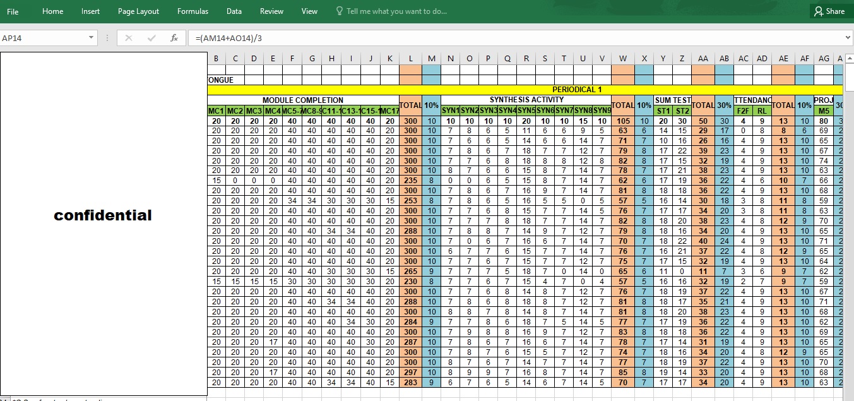Click the SUM TEST header cell

672,100
